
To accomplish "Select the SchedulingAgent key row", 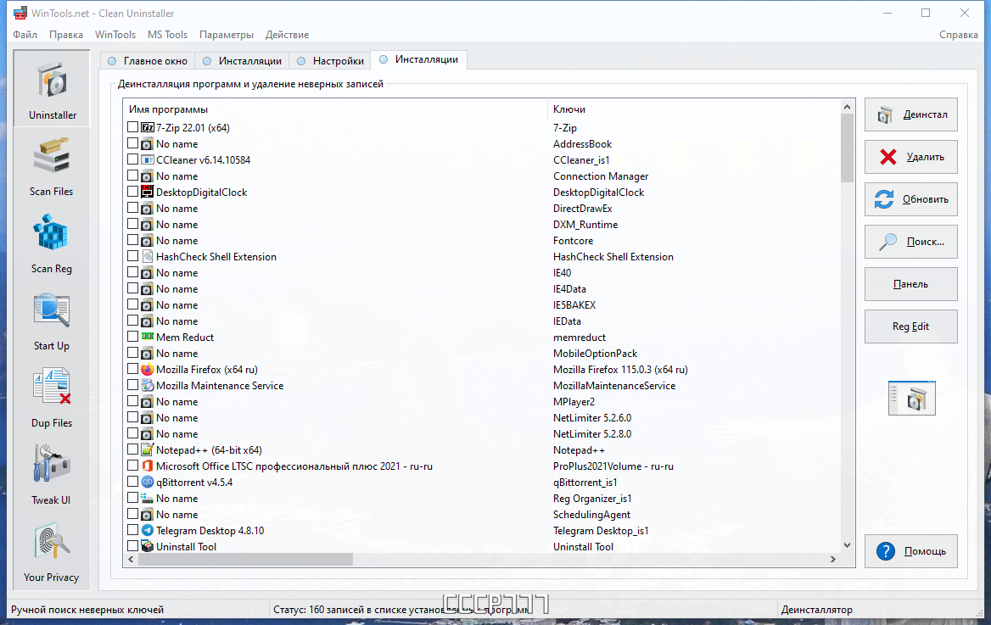I will coord(591,515).
